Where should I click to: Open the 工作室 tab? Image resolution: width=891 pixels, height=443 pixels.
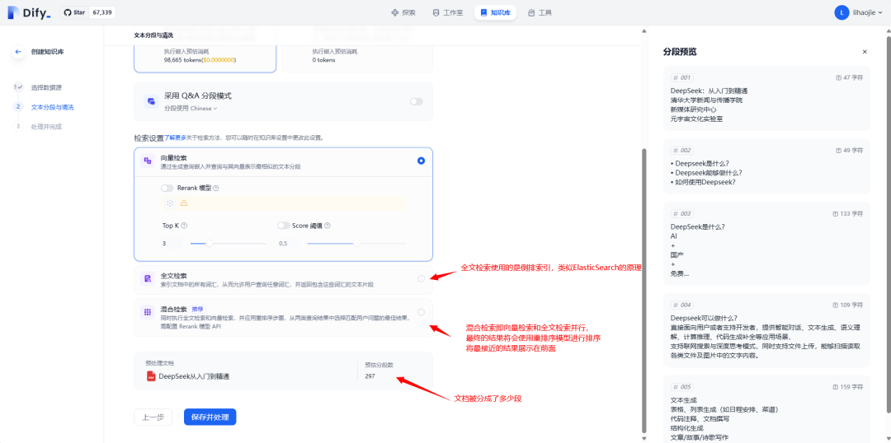(x=448, y=12)
